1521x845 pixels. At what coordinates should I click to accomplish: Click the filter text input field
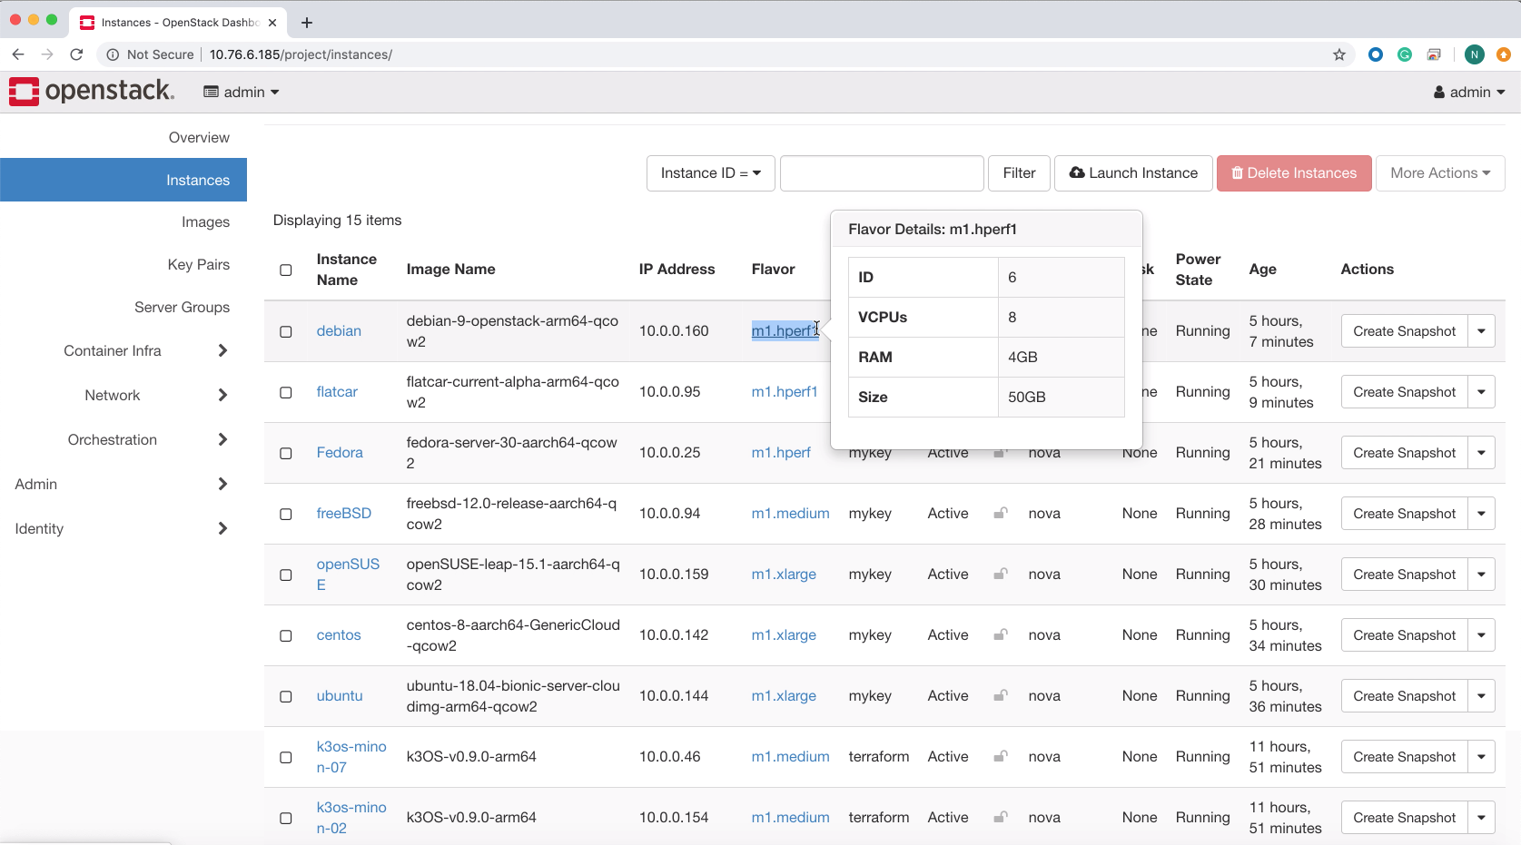coord(882,173)
